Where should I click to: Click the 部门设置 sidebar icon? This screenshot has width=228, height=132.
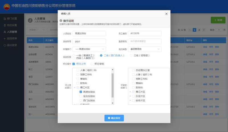[5, 19]
